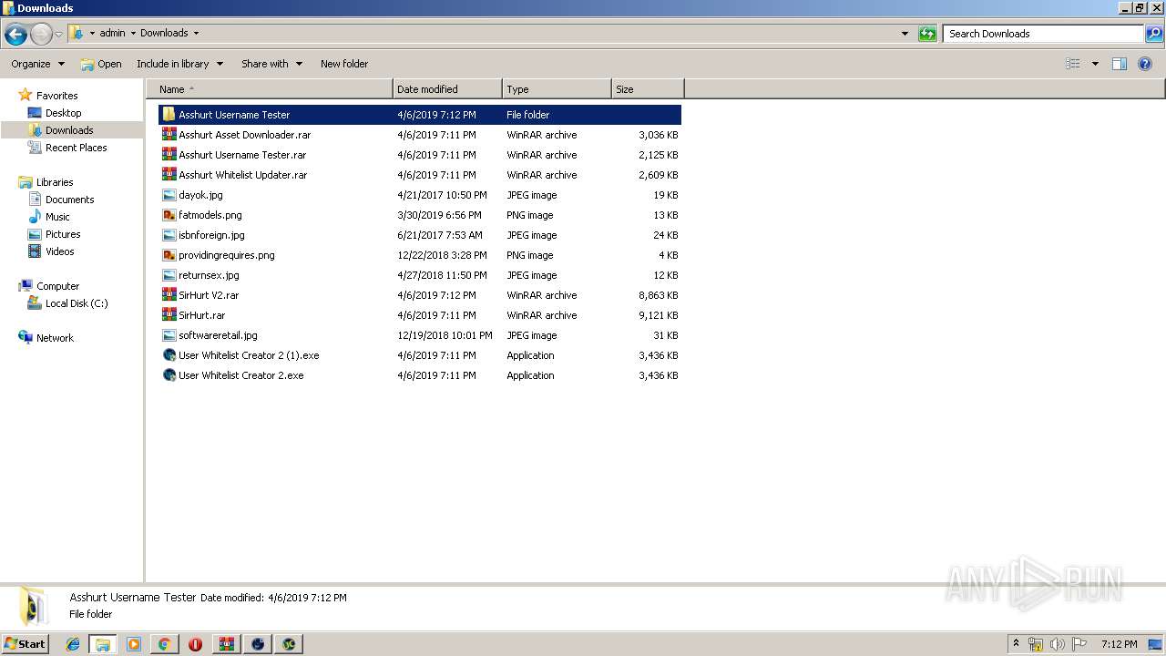The width and height of the screenshot is (1166, 656).
Task: Select Asshurt Username Tester.rar file name
Action: click(x=242, y=155)
